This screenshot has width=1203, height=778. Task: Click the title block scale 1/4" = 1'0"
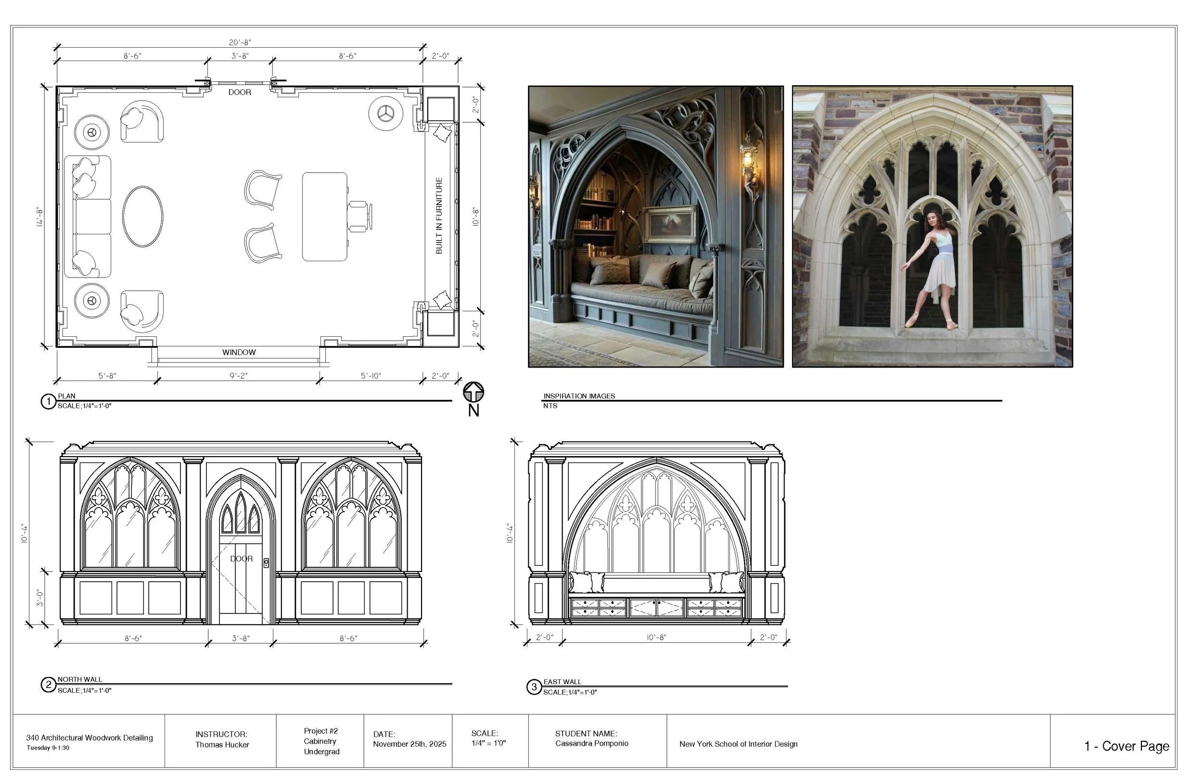coord(488,743)
